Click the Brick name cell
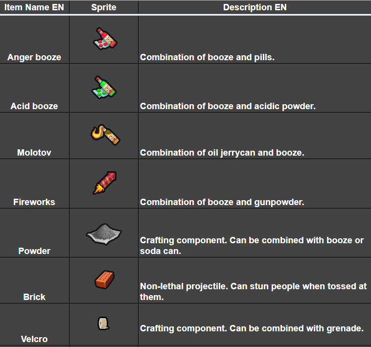The height and width of the screenshot is (347, 371). tap(34, 297)
